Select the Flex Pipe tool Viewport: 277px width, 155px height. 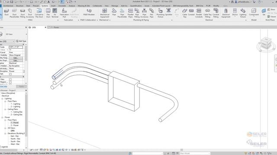[x=151, y=13]
